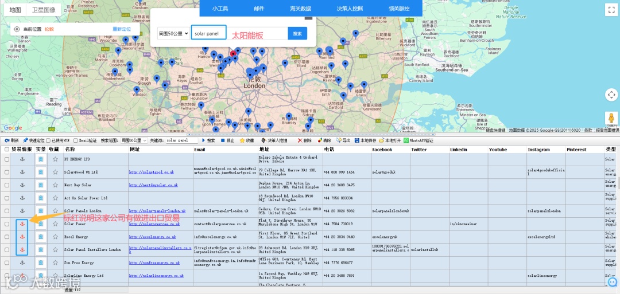This screenshot has width=620, height=294.
Task: Open the solar4good.co.uk link
Action: [x=152, y=173]
